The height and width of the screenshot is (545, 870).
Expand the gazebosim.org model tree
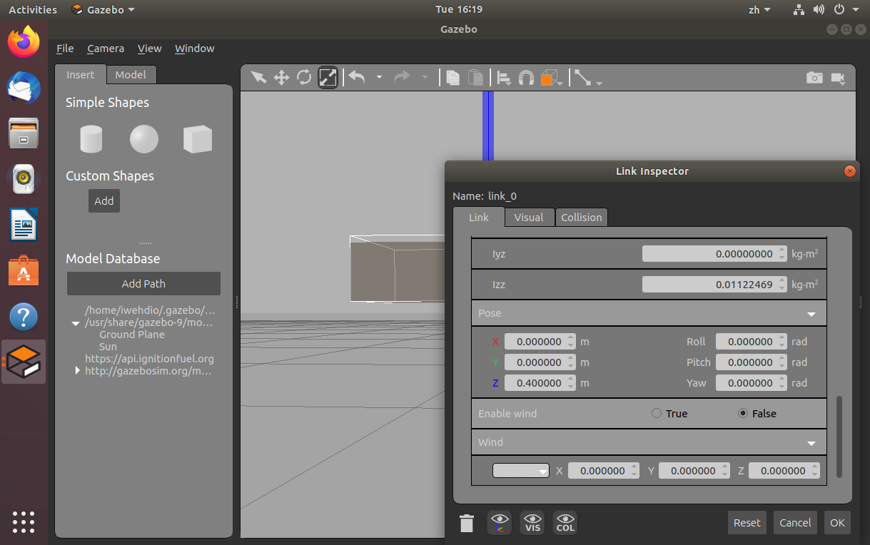click(x=77, y=371)
